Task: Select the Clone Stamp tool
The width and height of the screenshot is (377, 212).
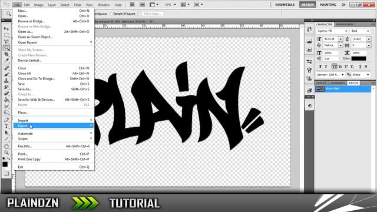Action: (x=6, y=81)
